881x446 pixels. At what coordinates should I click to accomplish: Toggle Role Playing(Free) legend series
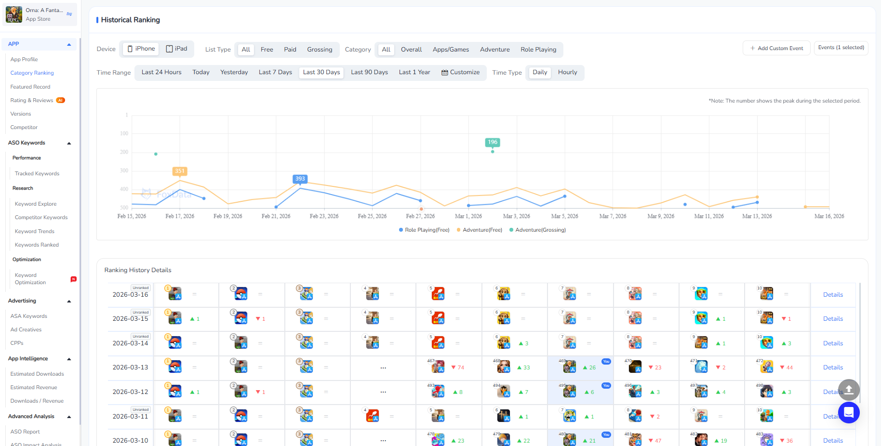[424, 230]
